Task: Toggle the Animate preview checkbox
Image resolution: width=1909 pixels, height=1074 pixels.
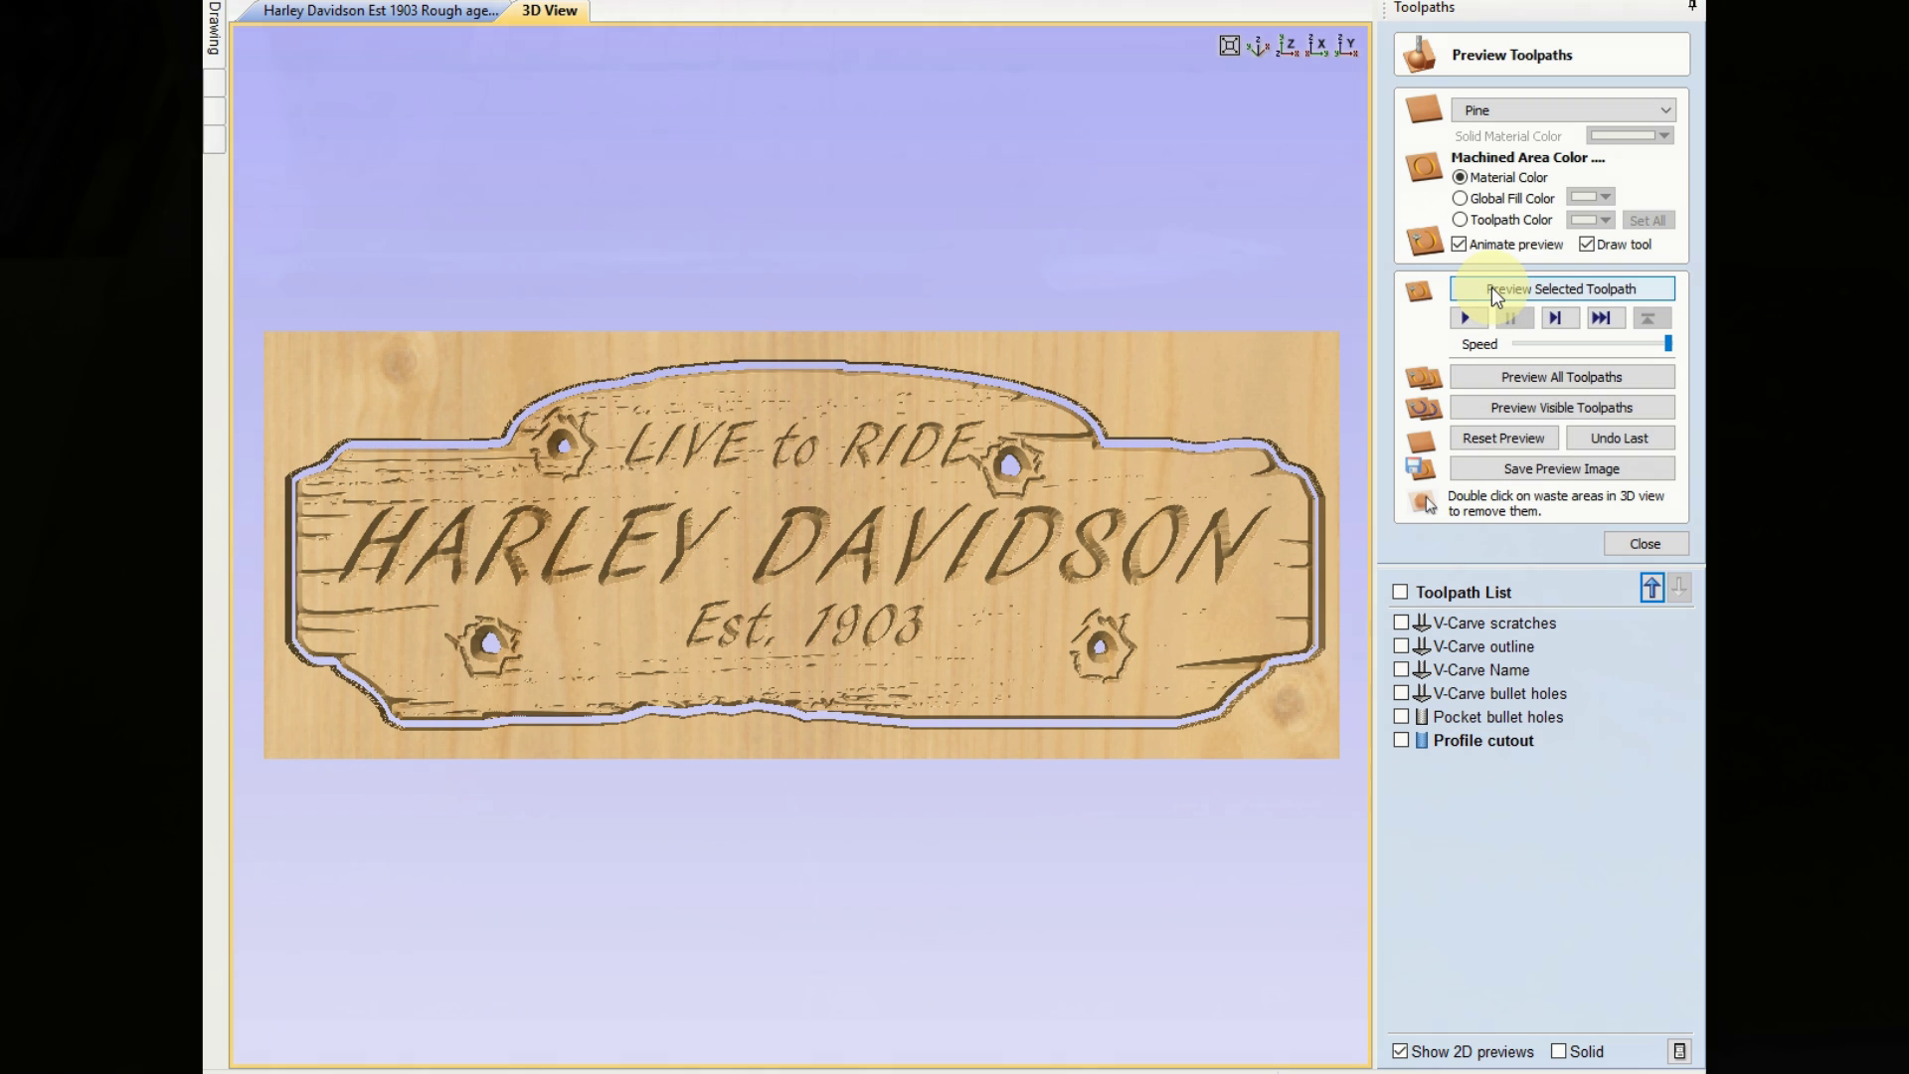Action: [x=1459, y=244]
